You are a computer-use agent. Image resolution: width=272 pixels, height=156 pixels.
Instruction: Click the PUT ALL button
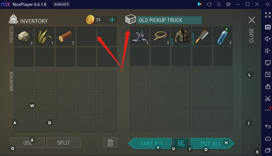click(213, 143)
